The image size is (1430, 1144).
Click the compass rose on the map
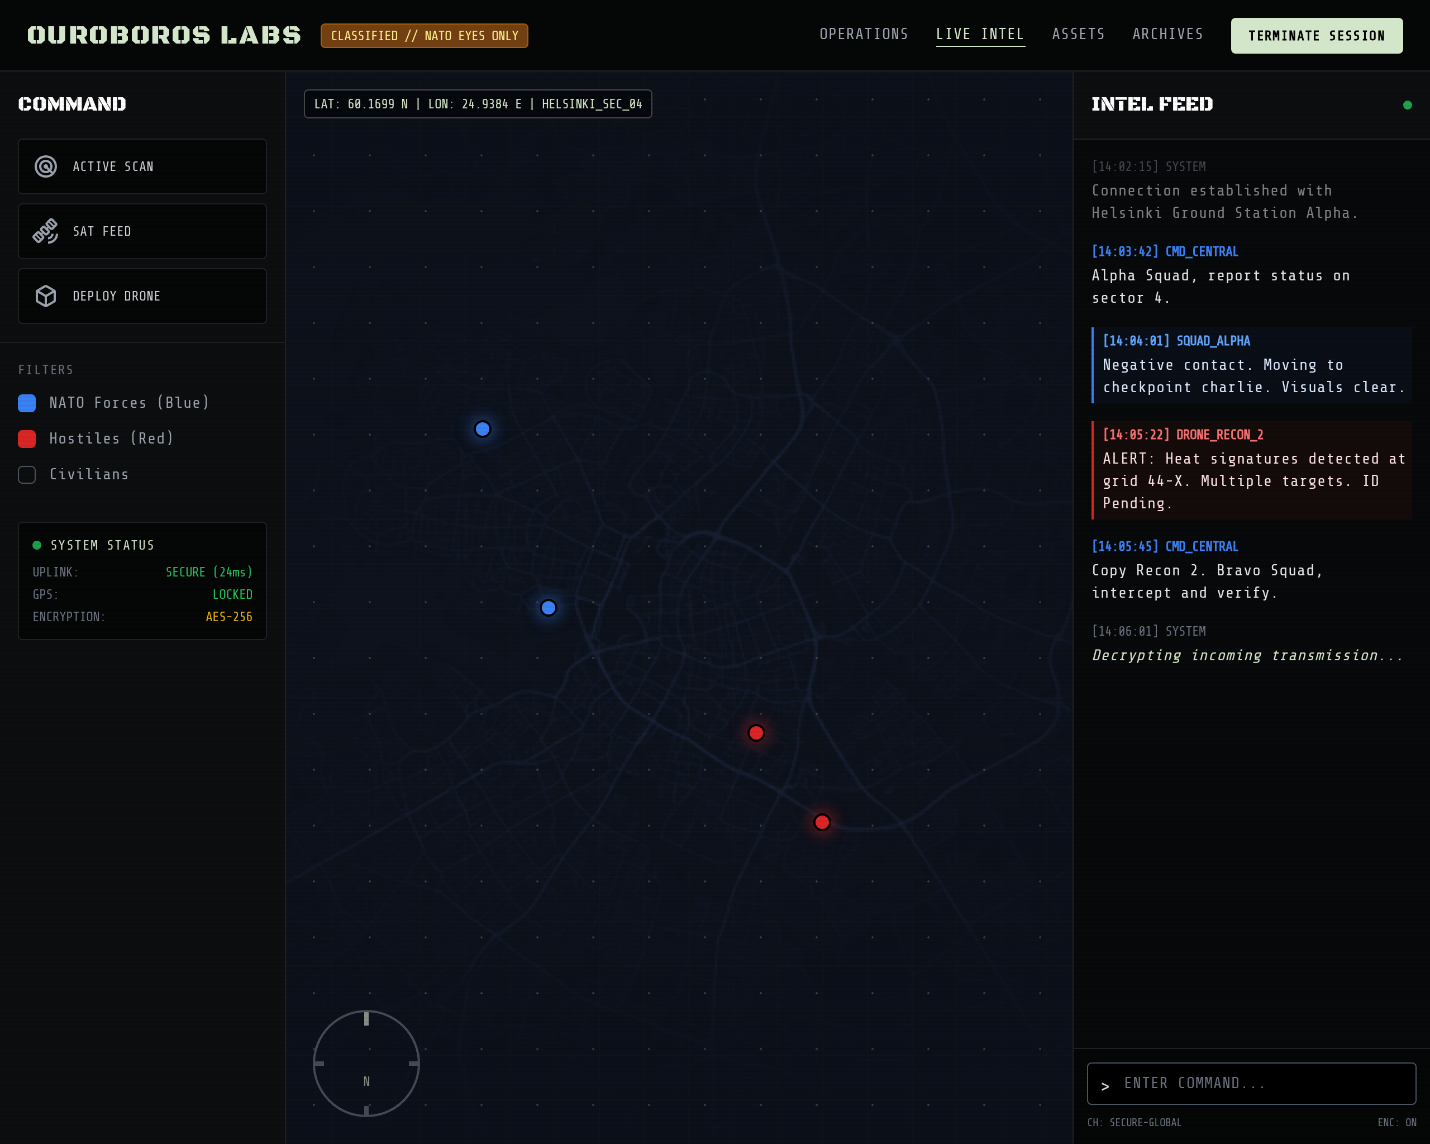point(366,1063)
